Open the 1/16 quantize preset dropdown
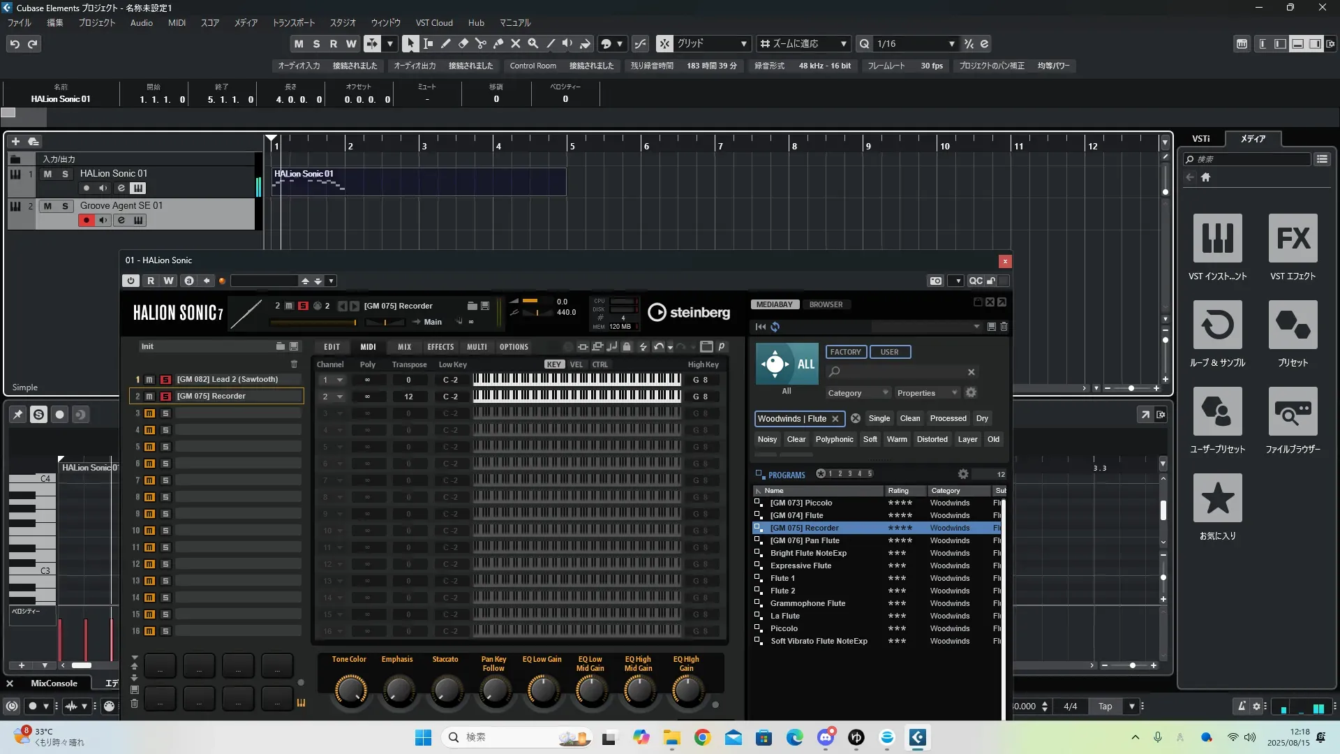Viewport: 1340px width, 754px height. pos(951,43)
